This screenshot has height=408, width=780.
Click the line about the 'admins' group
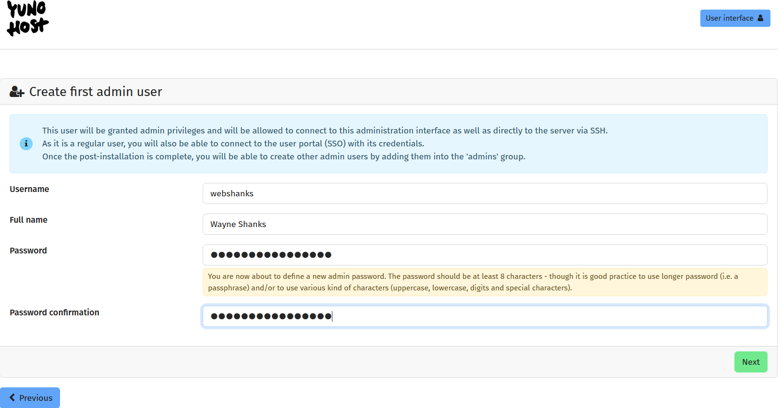(283, 156)
